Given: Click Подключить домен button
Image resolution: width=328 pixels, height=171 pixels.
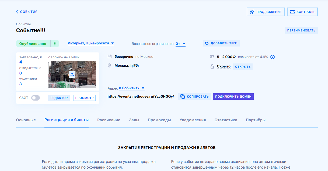Looking at the screenshot, I should (x=233, y=97).
